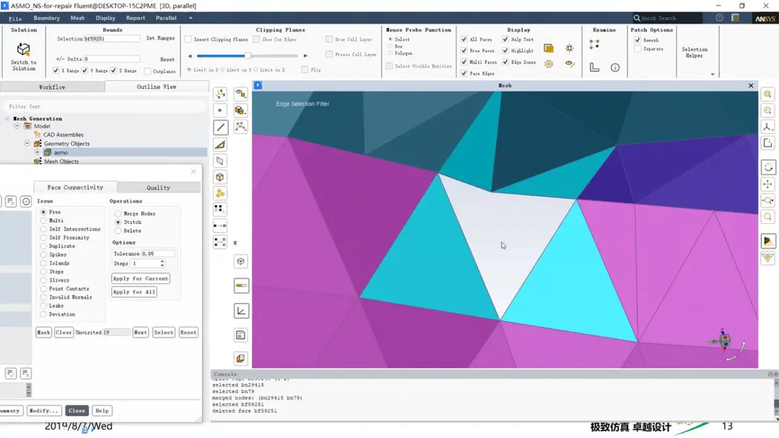Collapse the Geometry Objects tree node
779x438 pixels.
[x=27, y=144]
